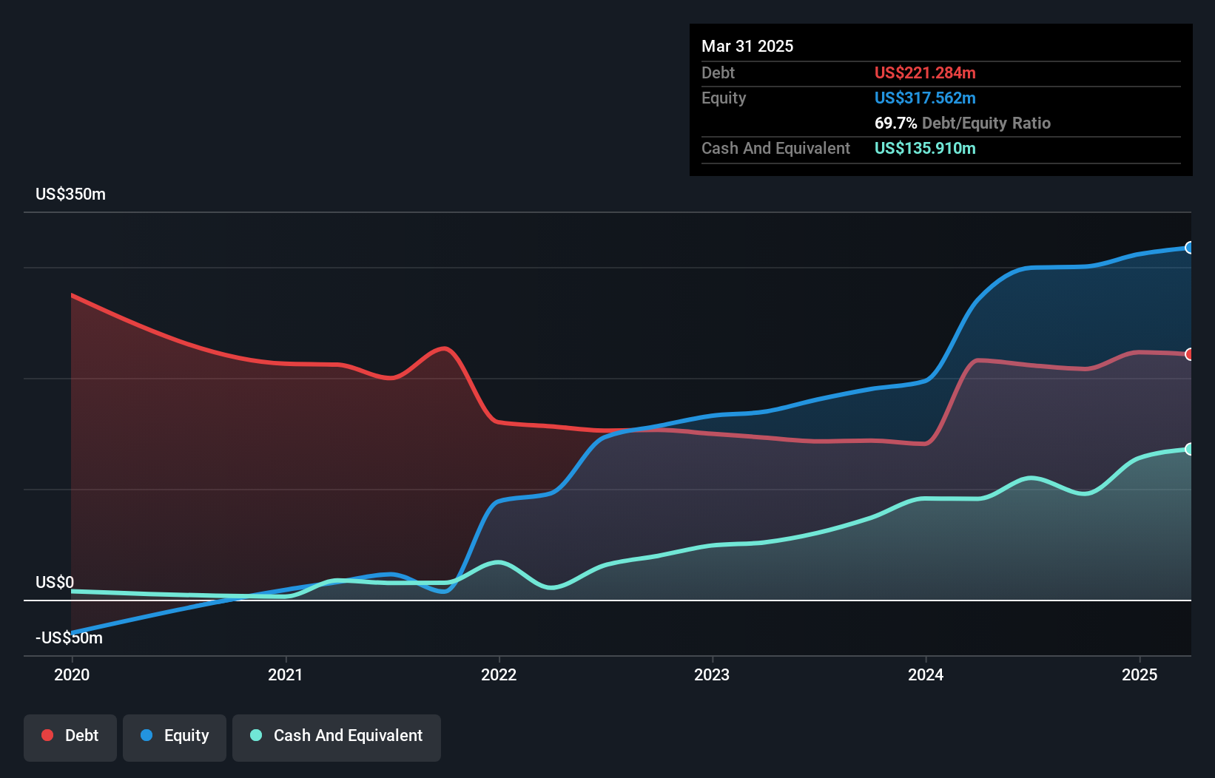Click the US$135.910m cash value

925,149
